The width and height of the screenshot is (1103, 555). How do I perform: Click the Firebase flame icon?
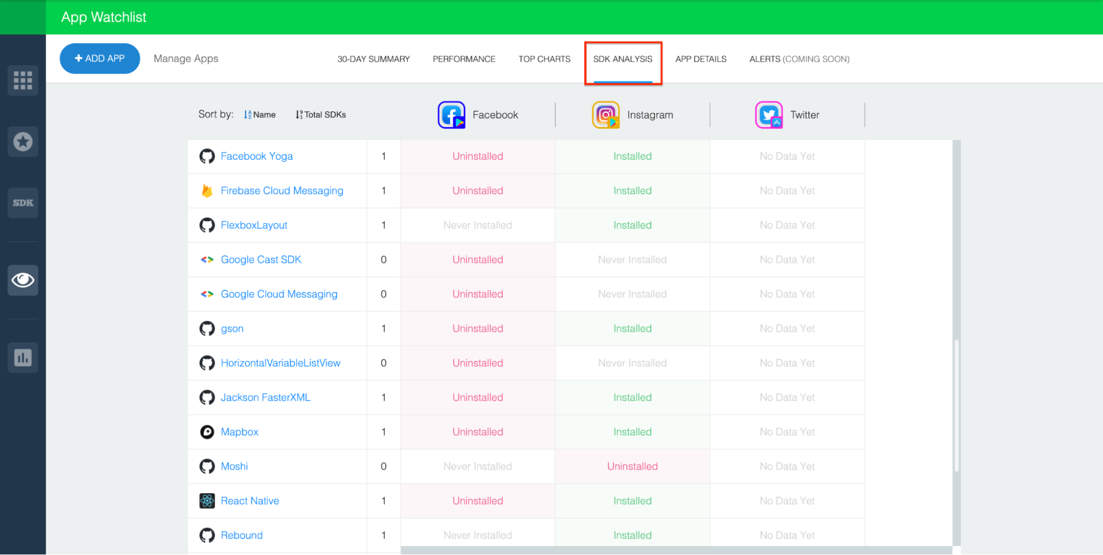pos(207,191)
